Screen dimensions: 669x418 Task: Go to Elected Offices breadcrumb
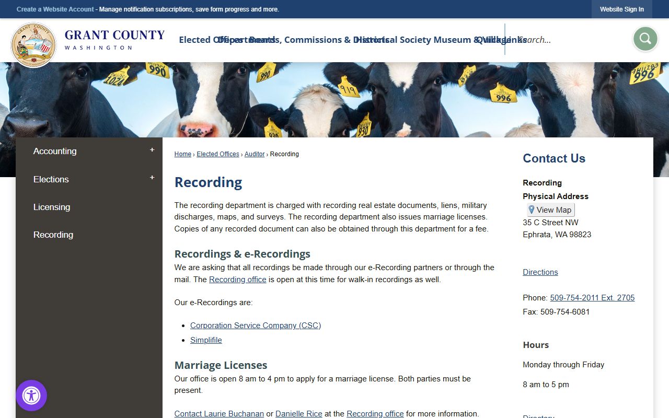point(217,154)
